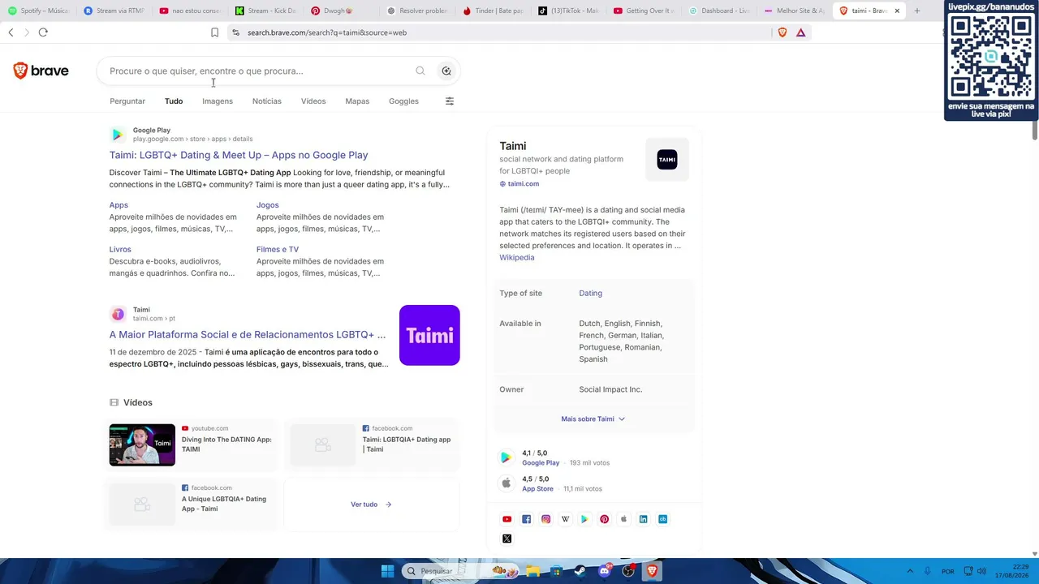Switch to the Notícias search tab
The height and width of the screenshot is (584, 1039).
point(267,101)
